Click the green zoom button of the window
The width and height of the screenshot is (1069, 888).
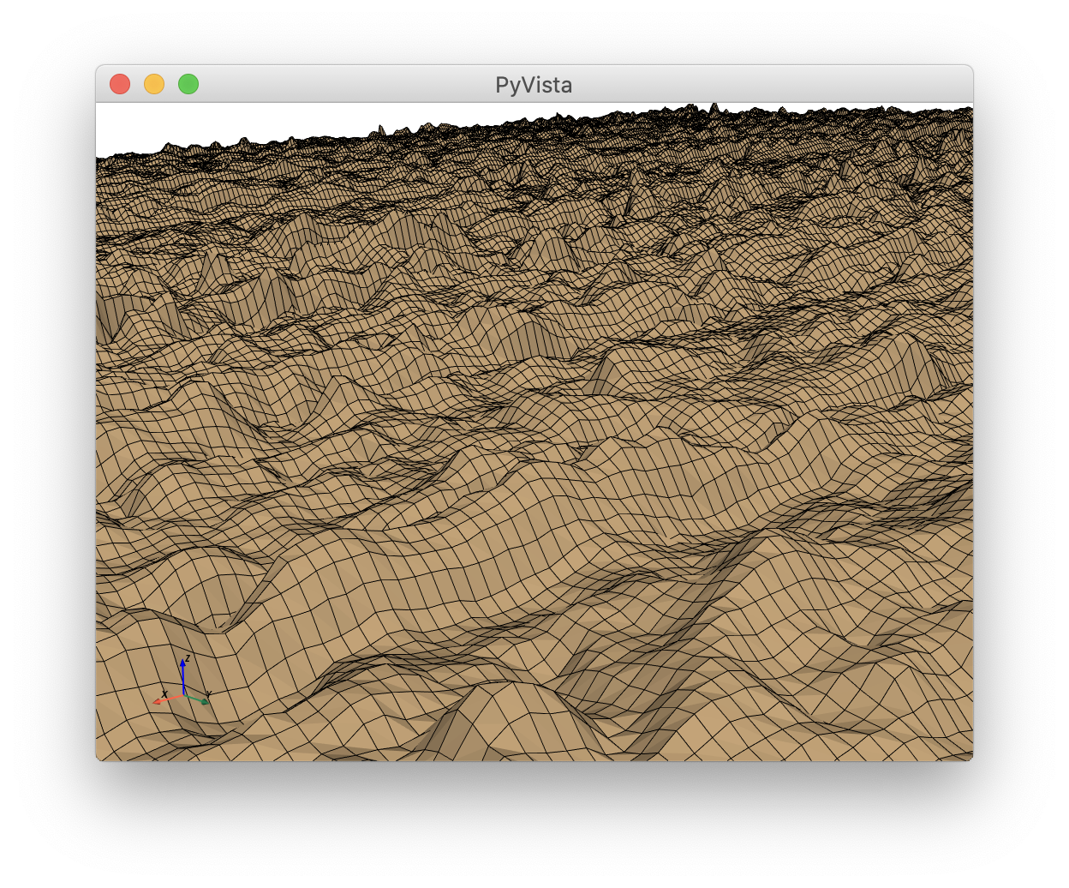click(188, 84)
